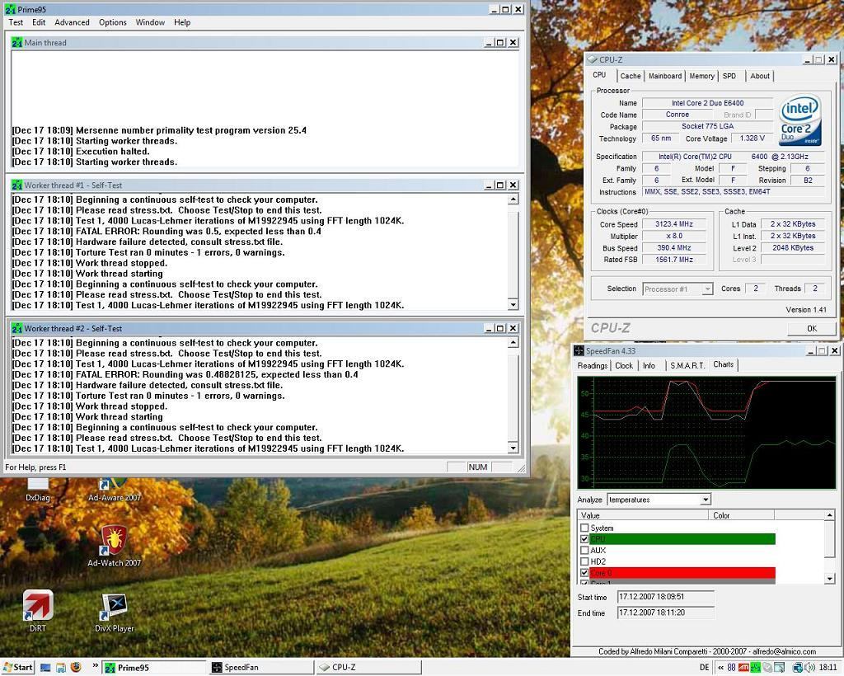Expand hidden system tray icons chevron

[x=721, y=667]
